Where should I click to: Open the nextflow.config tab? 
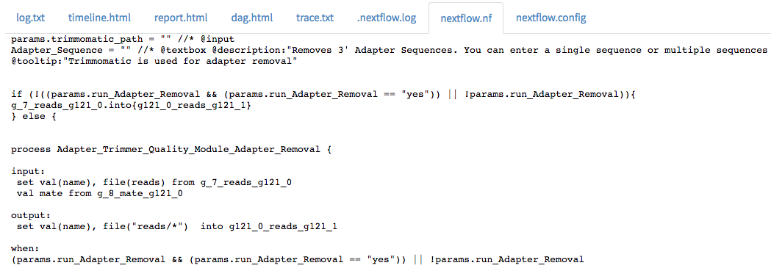551,18
